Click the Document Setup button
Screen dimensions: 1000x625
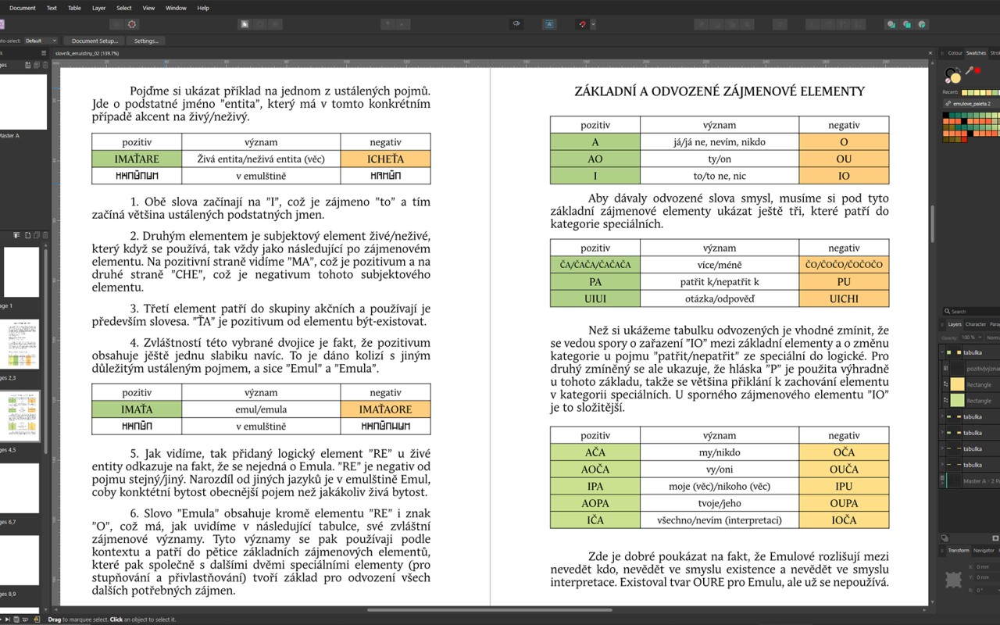click(x=95, y=41)
